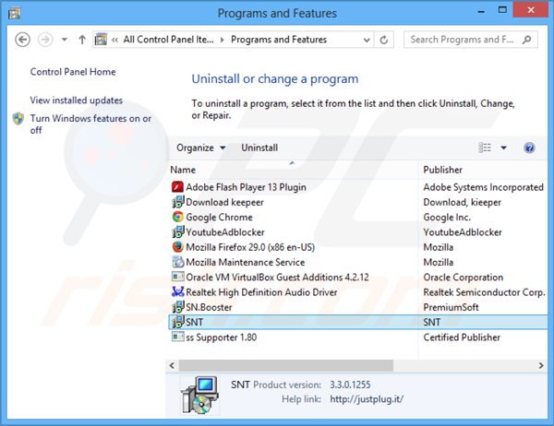Select Realtek High Definition Audio Driver

coord(261,292)
